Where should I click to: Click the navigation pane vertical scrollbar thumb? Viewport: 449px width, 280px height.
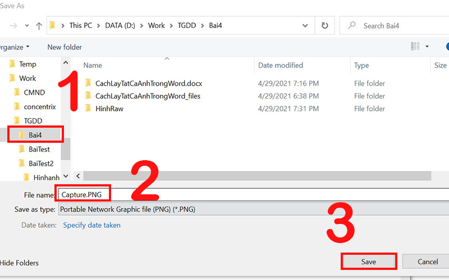(x=66, y=149)
